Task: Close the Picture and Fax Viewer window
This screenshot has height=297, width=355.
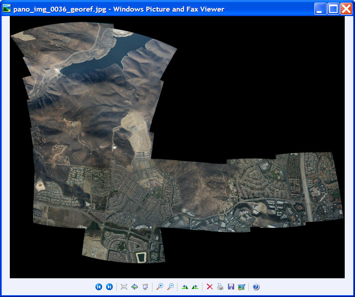Action: click(347, 9)
